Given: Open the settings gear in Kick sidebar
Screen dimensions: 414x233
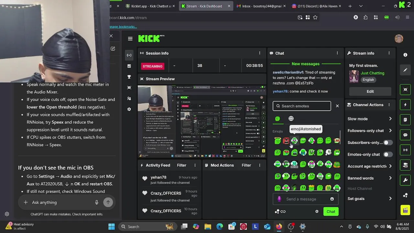Looking at the screenshot, I should pos(129,109).
